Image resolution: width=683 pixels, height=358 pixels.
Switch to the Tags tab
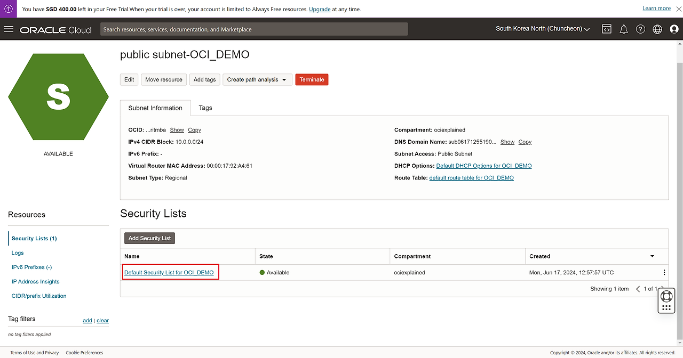coord(205,108)
